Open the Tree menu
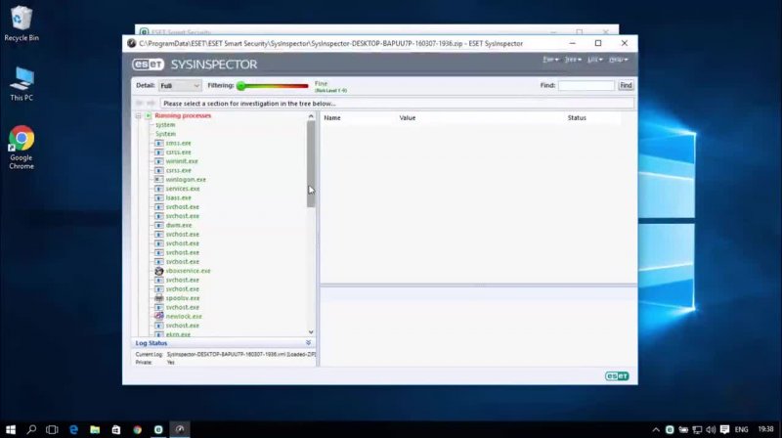 [573, 60]
